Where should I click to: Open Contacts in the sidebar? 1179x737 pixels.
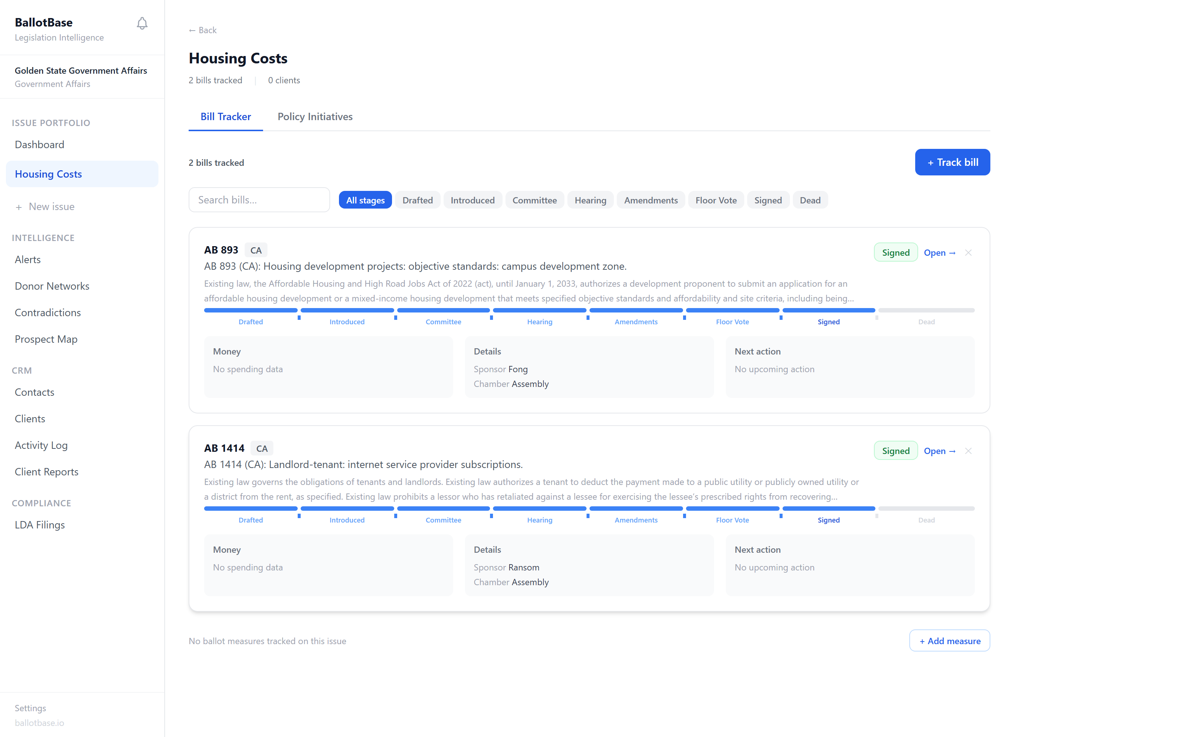point(82,392)
